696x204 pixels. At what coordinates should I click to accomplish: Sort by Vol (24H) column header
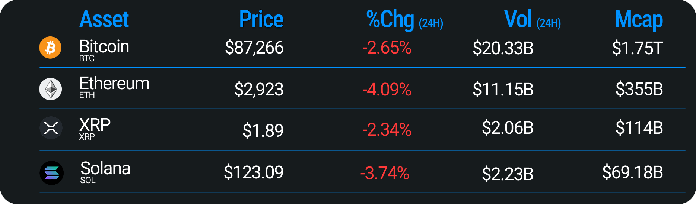coord(533,20)
